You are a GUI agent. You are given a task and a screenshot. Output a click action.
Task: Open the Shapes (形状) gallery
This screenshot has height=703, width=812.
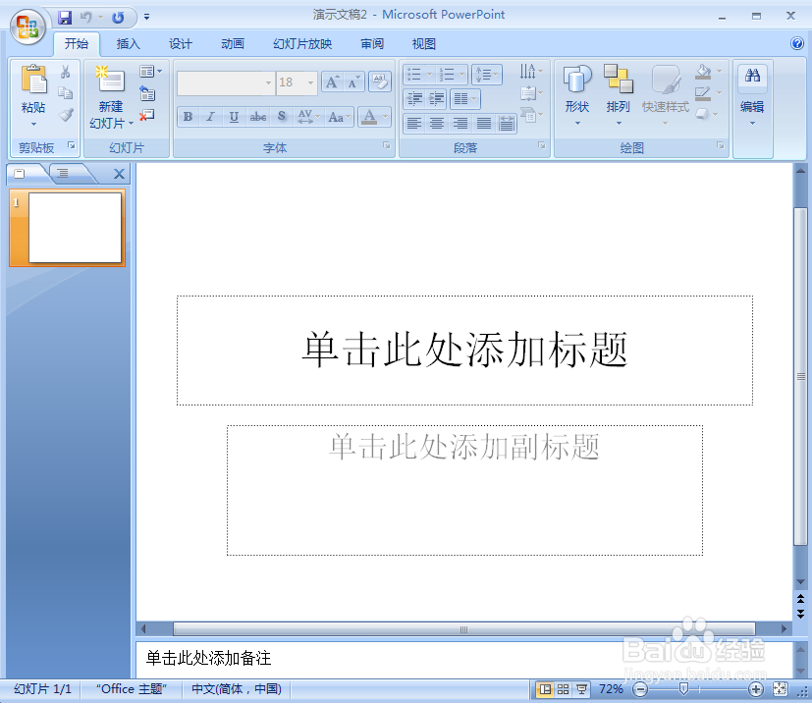[x=577, y=96]
